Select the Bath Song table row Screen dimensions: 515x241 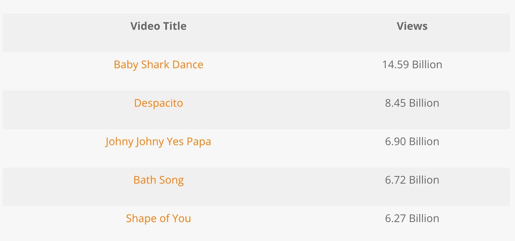282,186
